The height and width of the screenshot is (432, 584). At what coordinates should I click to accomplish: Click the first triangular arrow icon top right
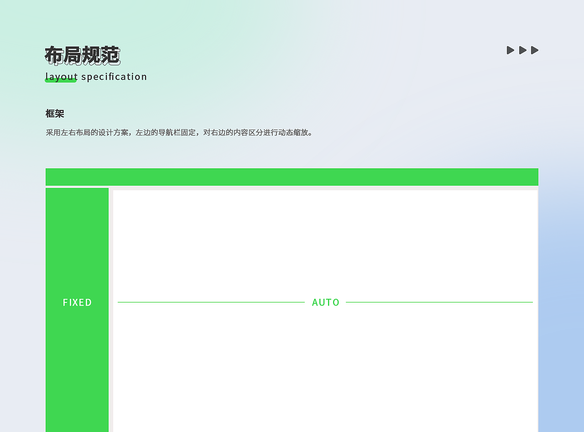(x=510, y=50)
